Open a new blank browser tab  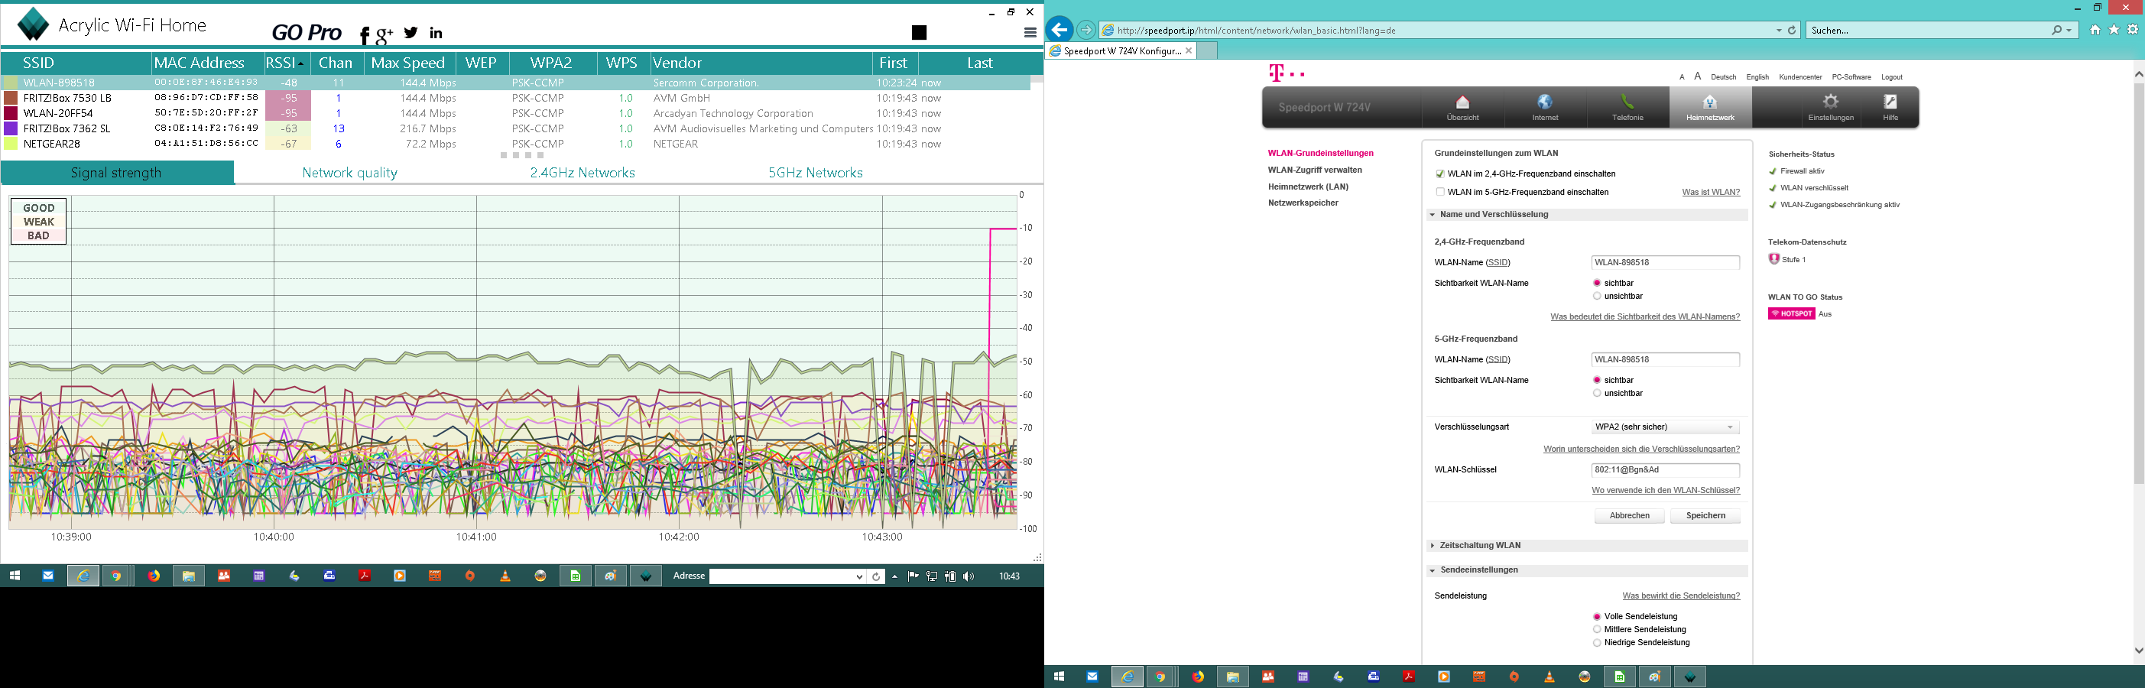pos(1206,50)
